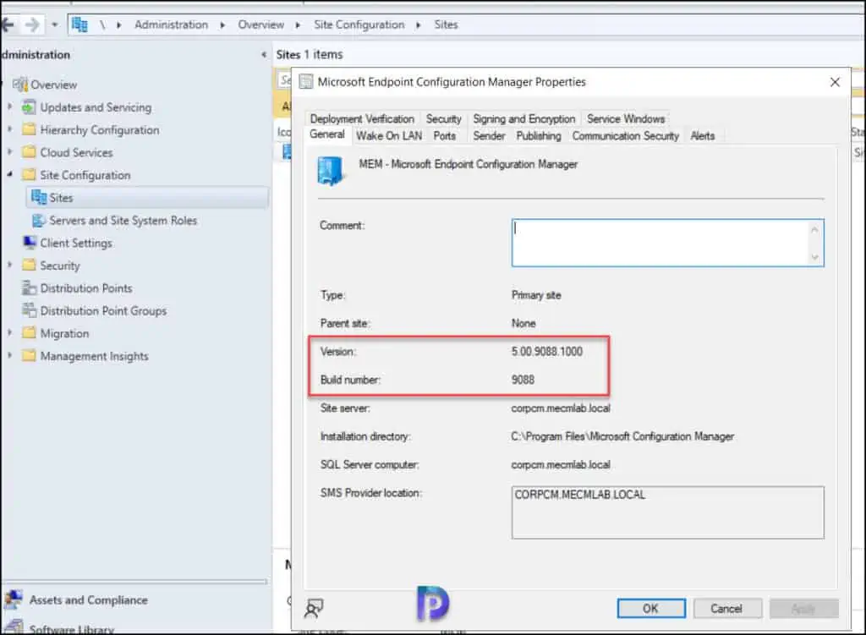This screenshot has width=866, height=635.
Task: Click the SMS Provider location list box
Action: pos(668,512)
